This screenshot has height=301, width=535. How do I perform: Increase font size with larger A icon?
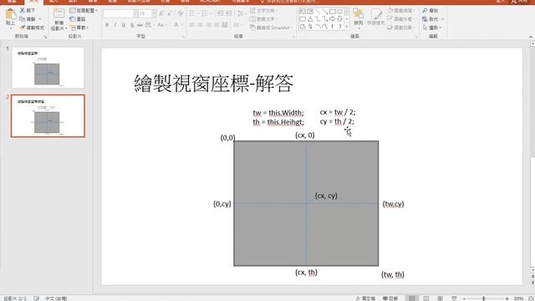pos(161,13)
